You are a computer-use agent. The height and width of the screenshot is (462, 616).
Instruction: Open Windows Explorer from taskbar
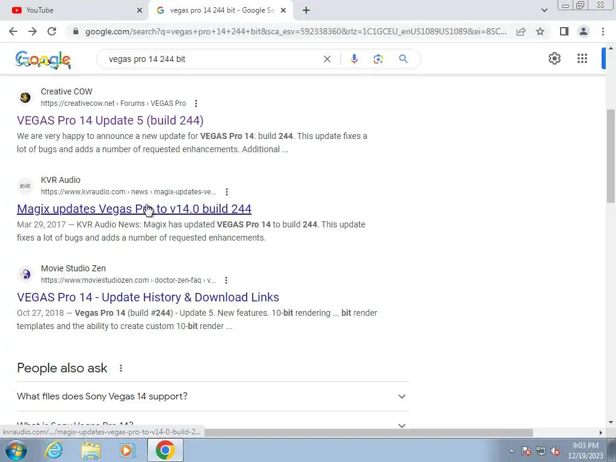(91, 450)
